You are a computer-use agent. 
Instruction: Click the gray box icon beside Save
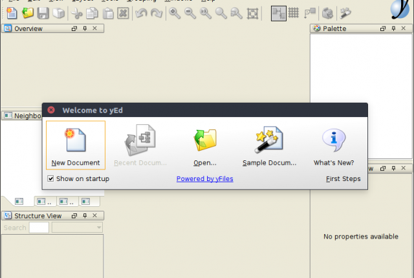point(58,13)
